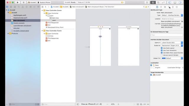
Task: Expand the View in second scene outline
Action: pos(46,36)
